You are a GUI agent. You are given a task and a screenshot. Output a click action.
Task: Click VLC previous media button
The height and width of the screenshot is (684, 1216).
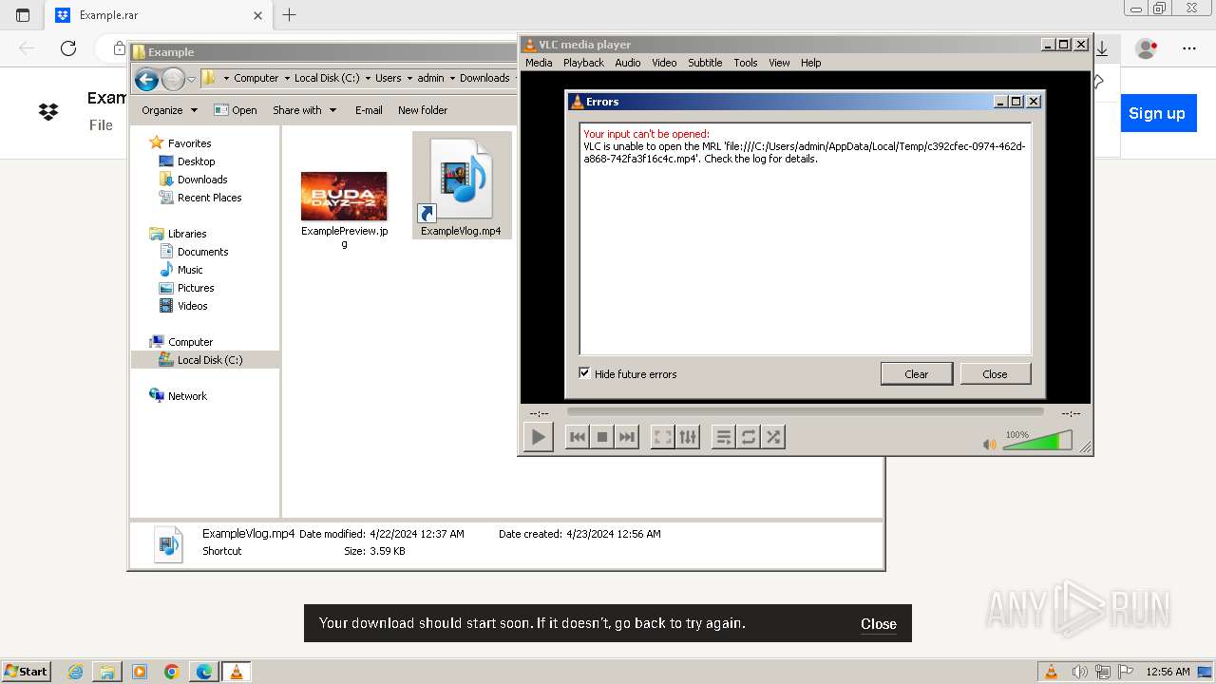[x=577, y=437]
